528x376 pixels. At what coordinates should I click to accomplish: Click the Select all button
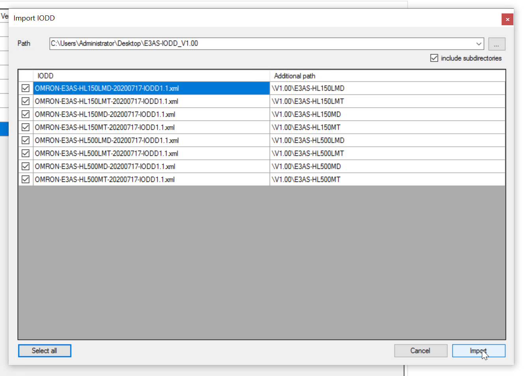(45, 351)
